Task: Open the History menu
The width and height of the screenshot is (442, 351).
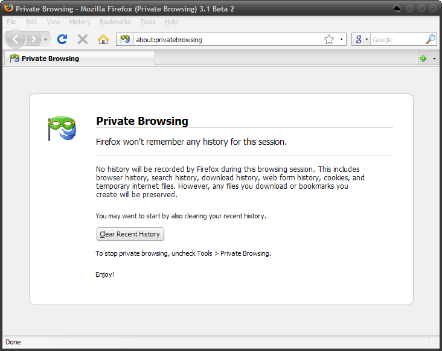Action: [80, 22]
